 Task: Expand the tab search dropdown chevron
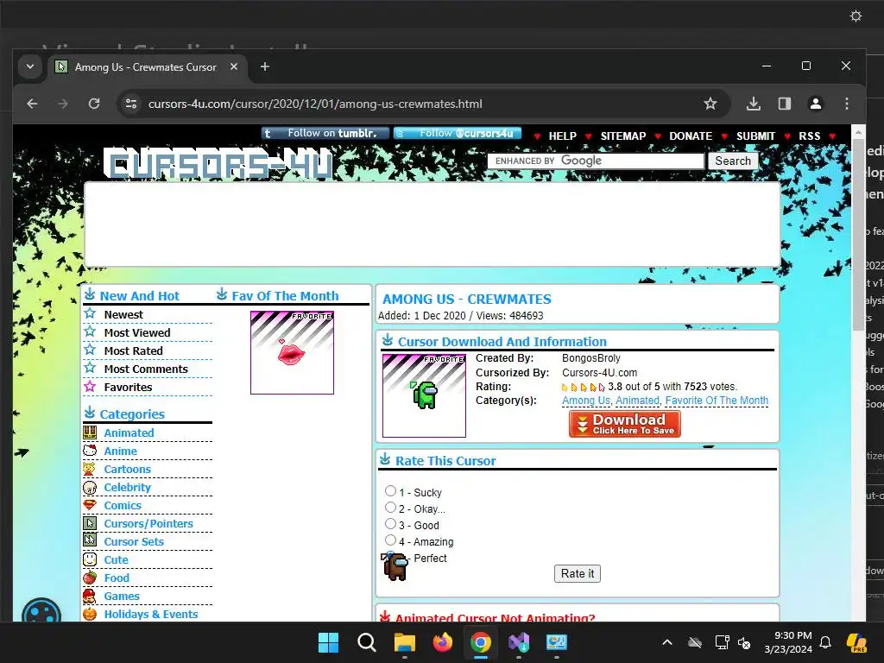[x=30, y=66]
